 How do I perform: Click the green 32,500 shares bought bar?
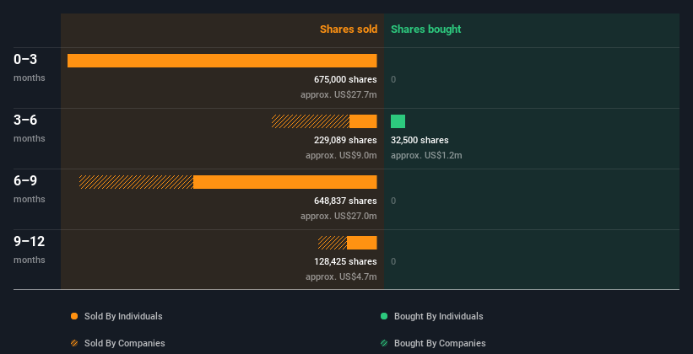point(398,121)
